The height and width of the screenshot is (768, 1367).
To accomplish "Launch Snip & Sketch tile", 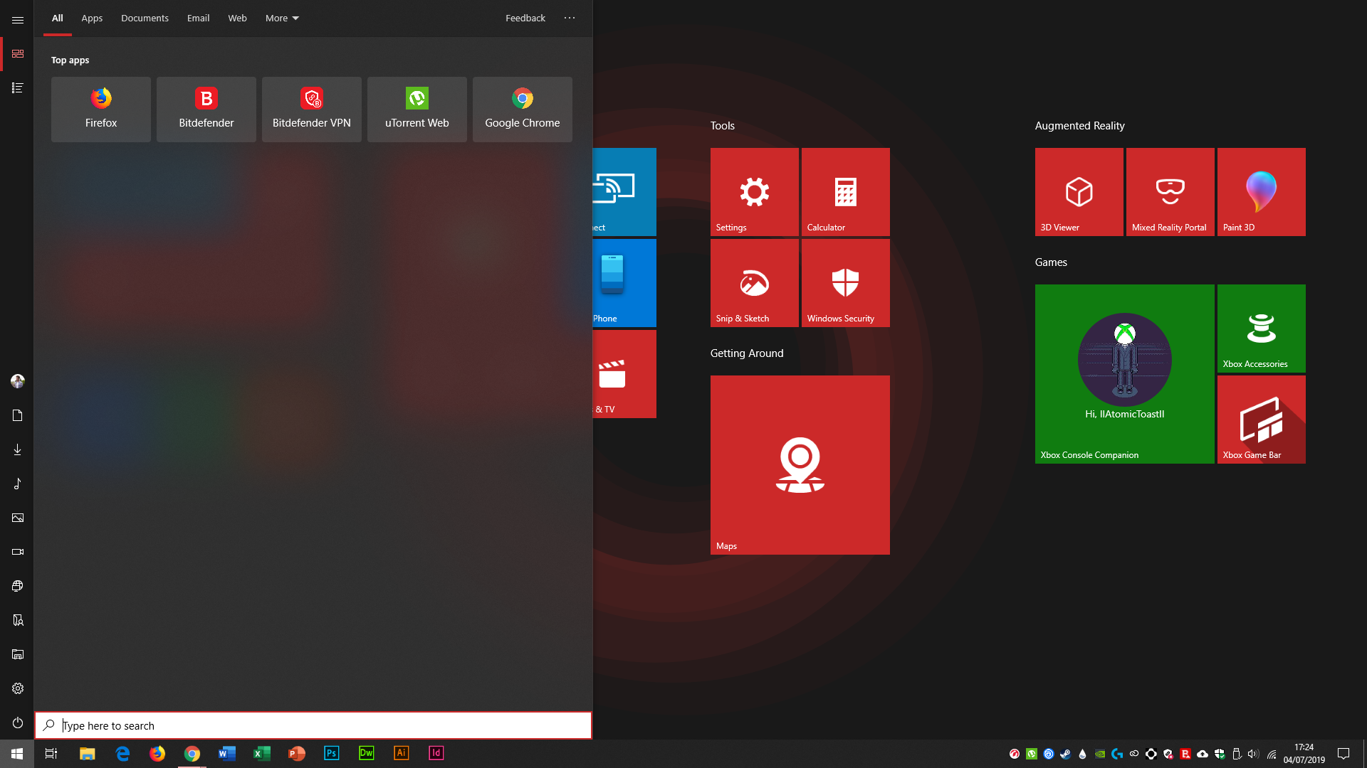I will [x=755, y=283].
